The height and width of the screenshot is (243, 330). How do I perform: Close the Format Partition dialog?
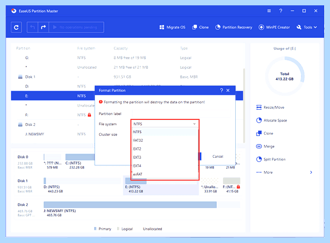point(228,90)
